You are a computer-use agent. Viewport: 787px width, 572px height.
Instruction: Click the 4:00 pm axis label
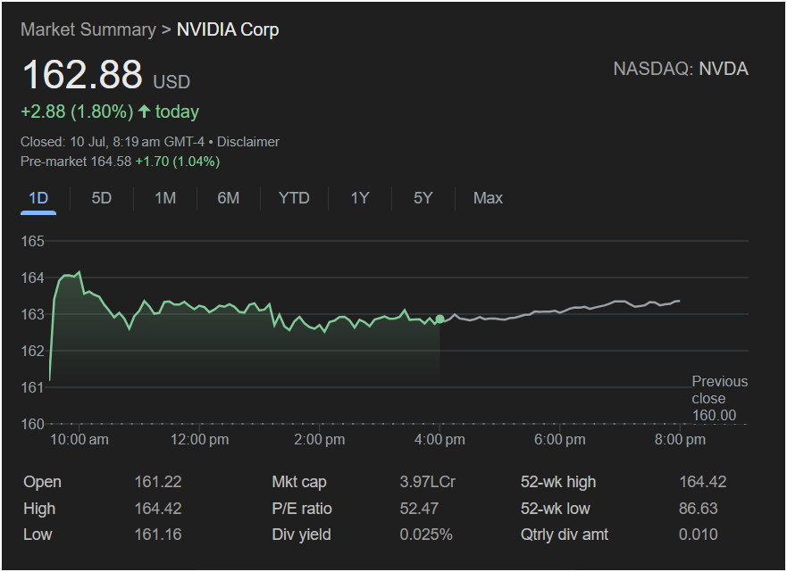point(440,440)
